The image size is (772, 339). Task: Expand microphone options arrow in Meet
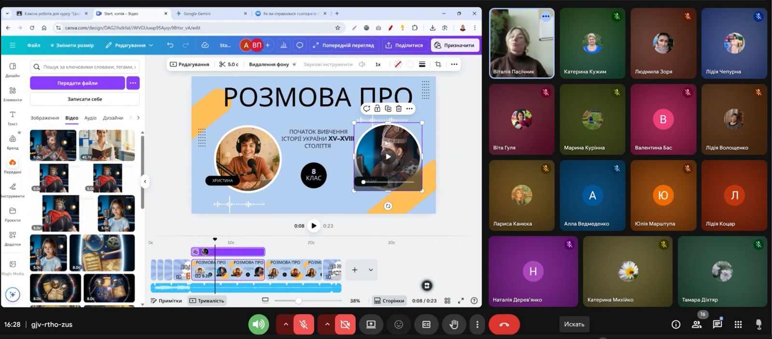(x=286, y=325)
